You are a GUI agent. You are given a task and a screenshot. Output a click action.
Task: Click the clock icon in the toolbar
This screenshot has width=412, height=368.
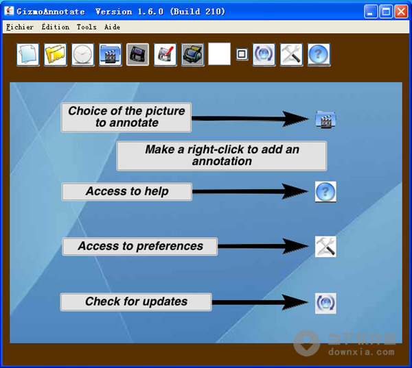[83, 55]
